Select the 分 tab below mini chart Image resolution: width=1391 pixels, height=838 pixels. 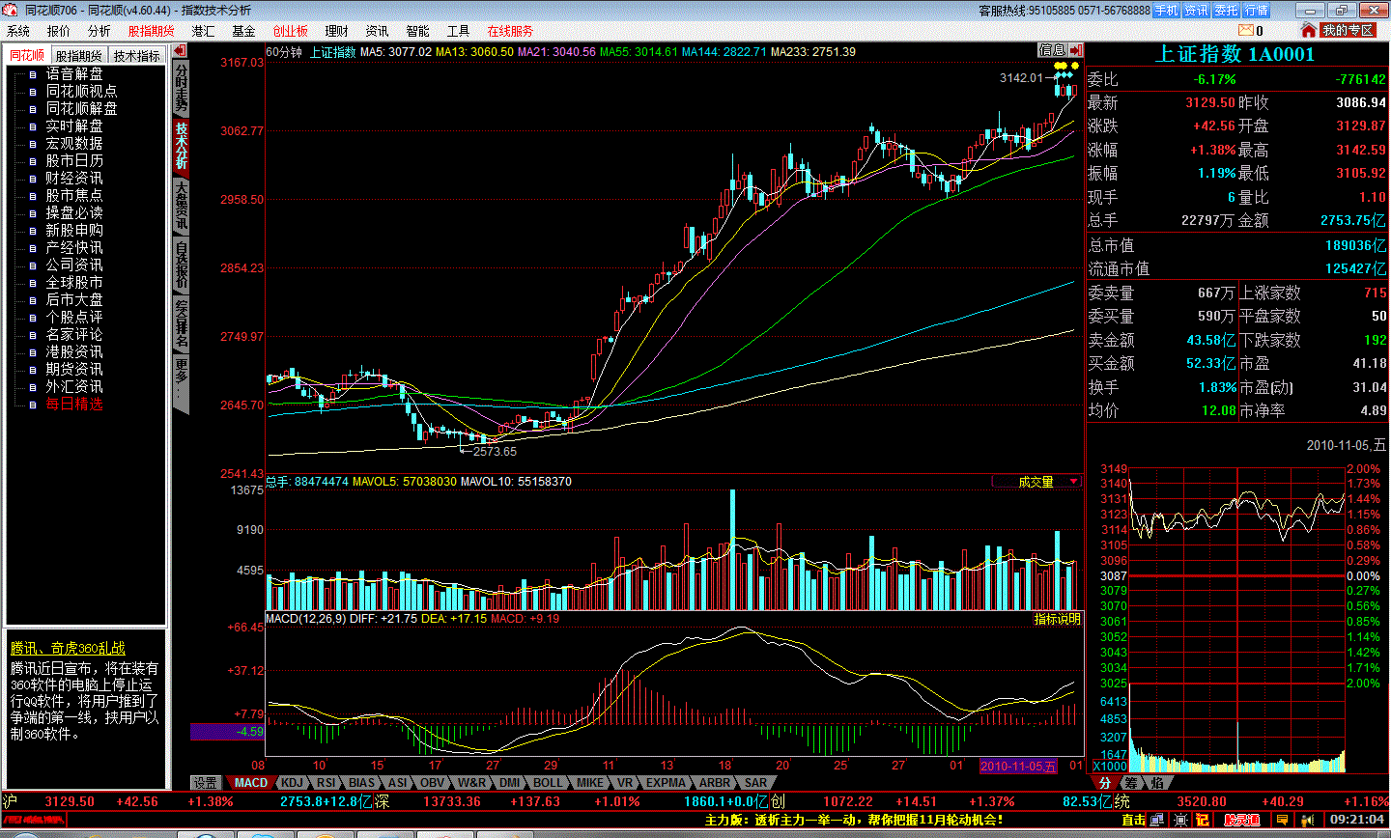tap(1105, 783)
